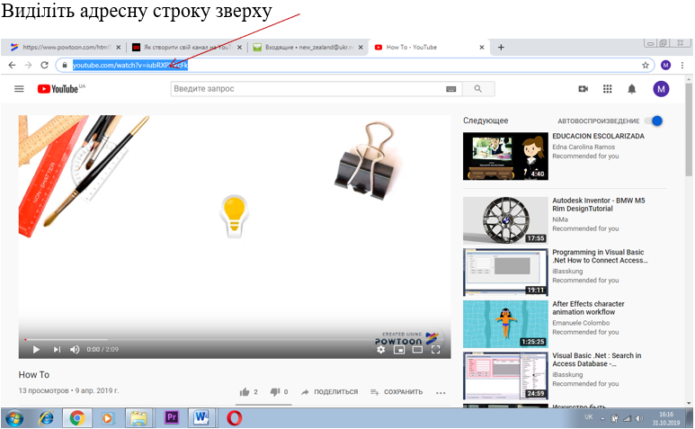695x429 pixels.
Task: Open the notifications bell
Action: pyautogui.click(x=632, y=89)
